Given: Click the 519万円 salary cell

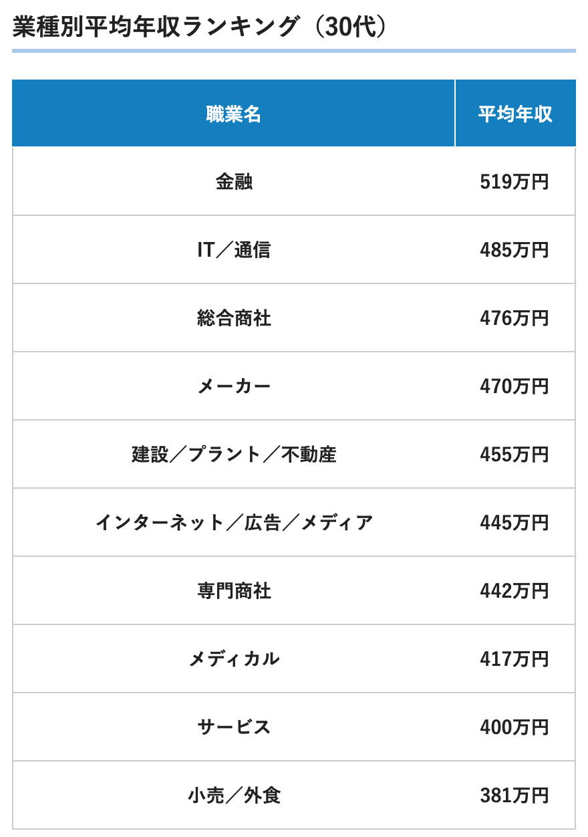Looking at the screenshot, I should pyautogui.click(x=514, y=182).
